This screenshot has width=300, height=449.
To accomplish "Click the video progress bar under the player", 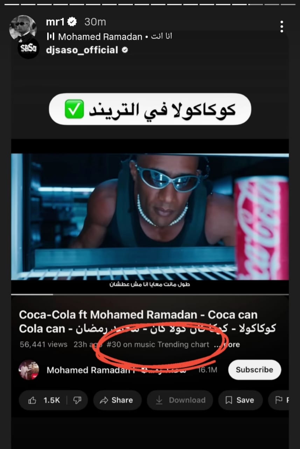I will 150,294.
